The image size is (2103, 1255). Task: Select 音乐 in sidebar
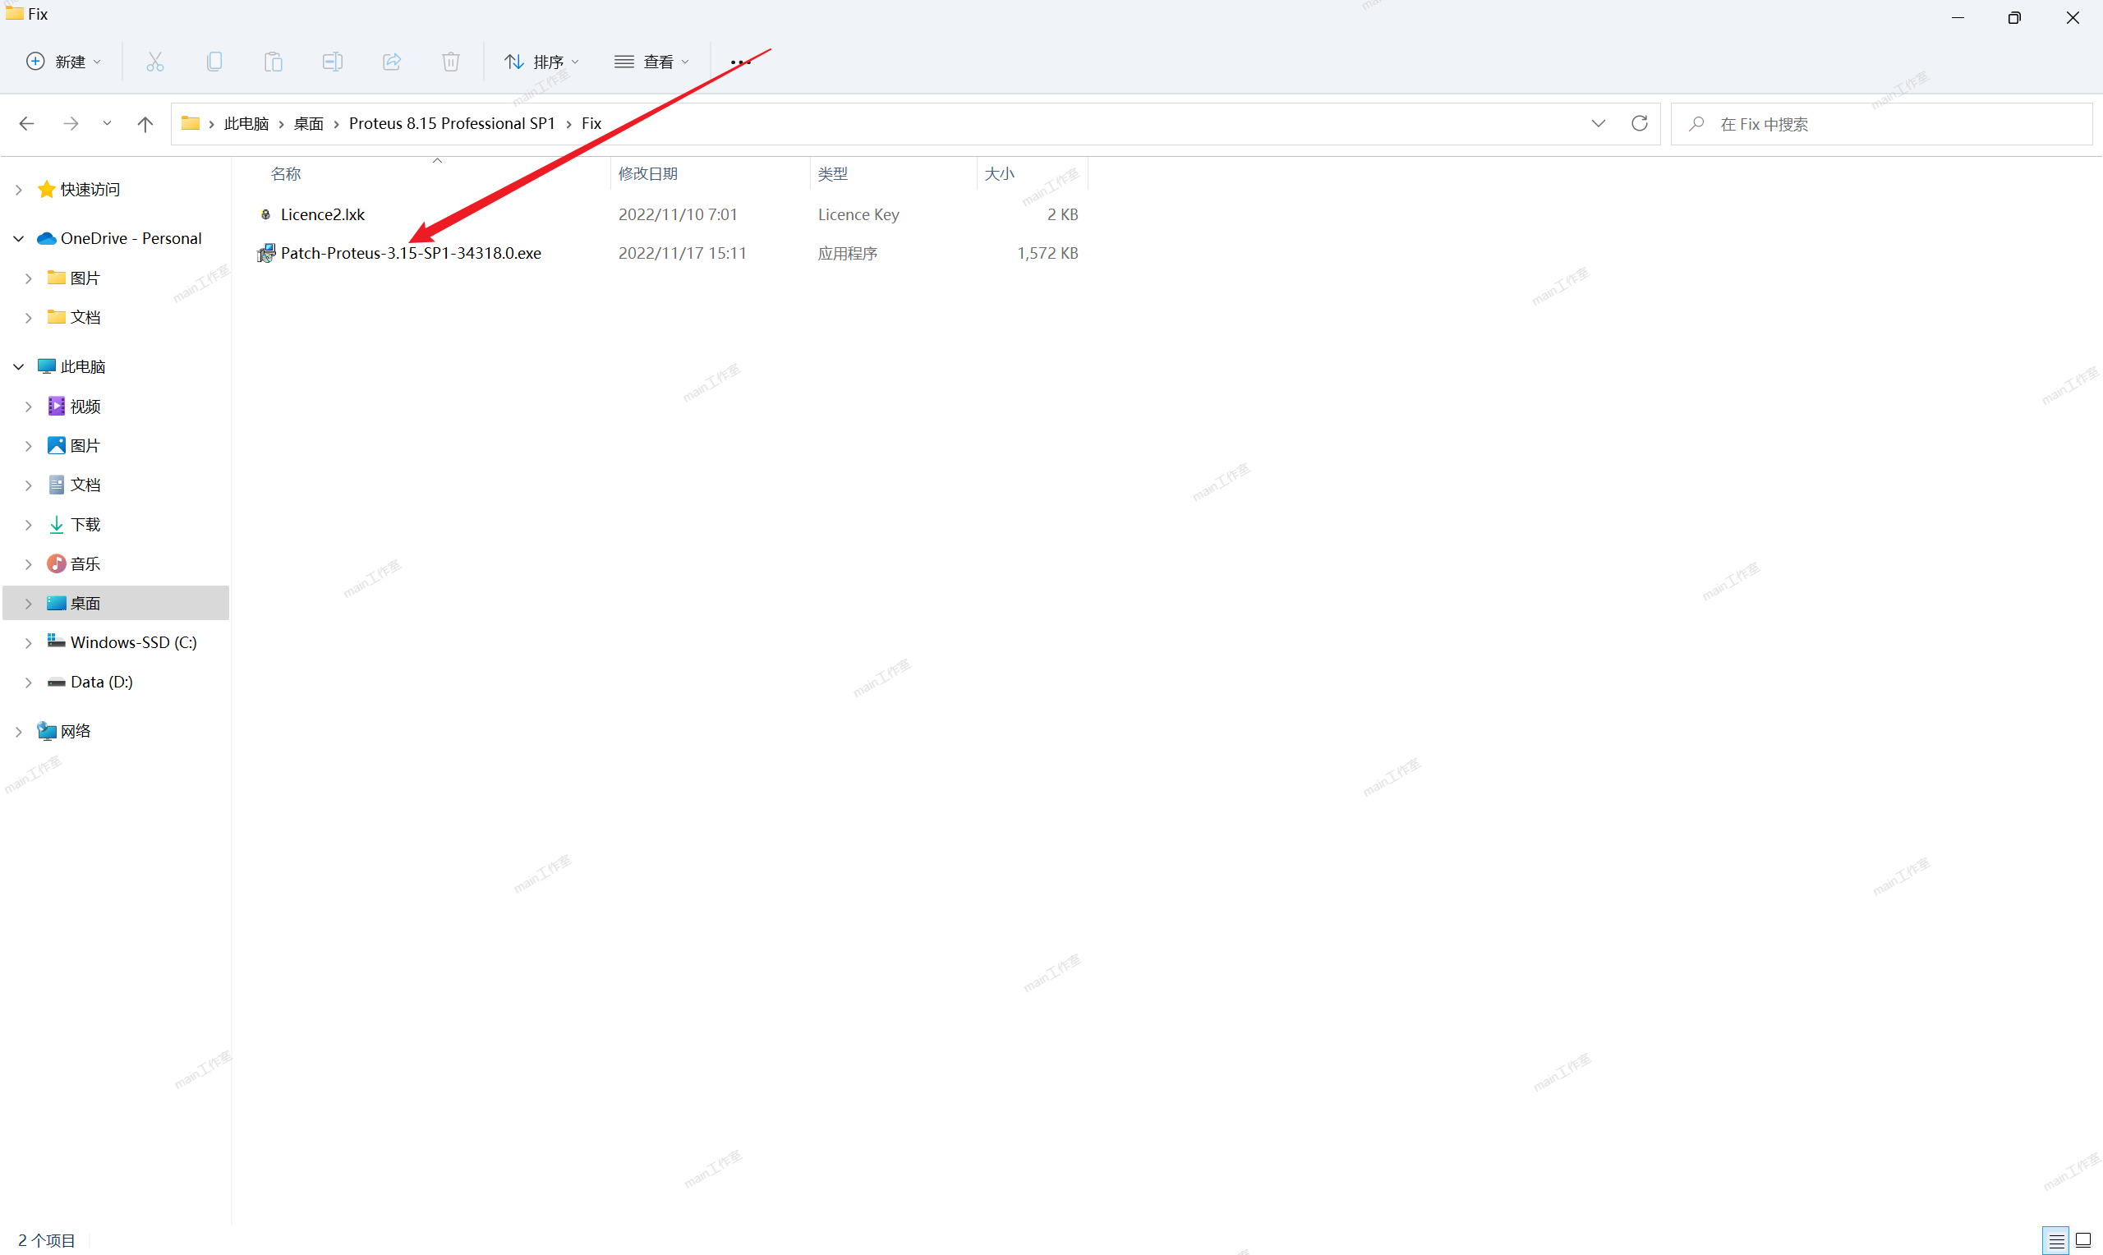point(85,564)
